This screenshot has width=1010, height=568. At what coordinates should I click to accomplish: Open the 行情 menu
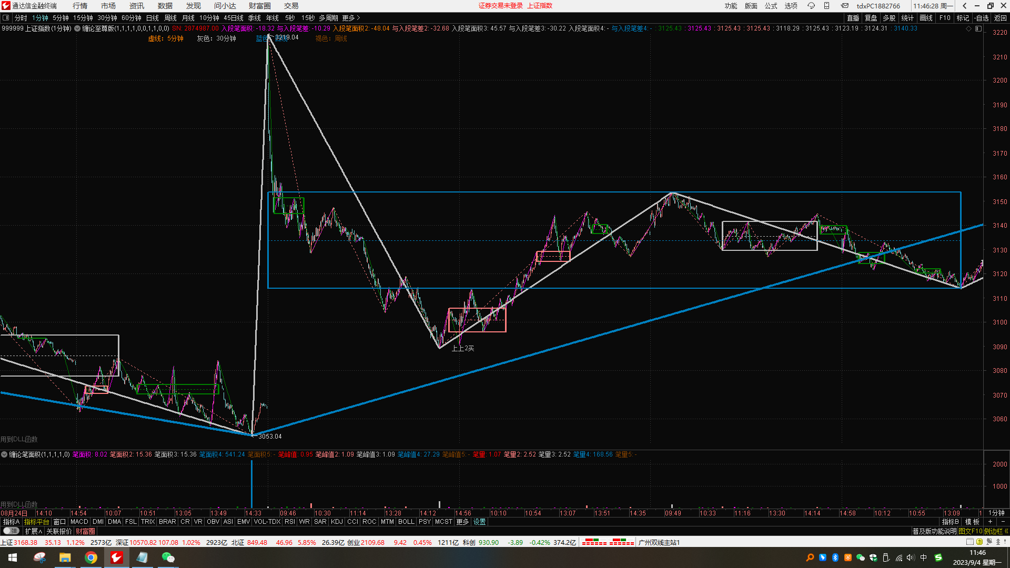[80, 6]
